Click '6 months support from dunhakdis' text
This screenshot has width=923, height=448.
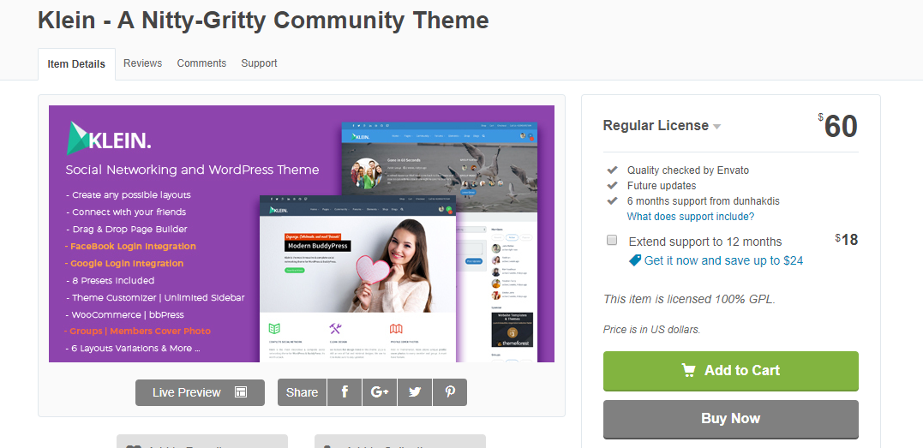(704, 200)
